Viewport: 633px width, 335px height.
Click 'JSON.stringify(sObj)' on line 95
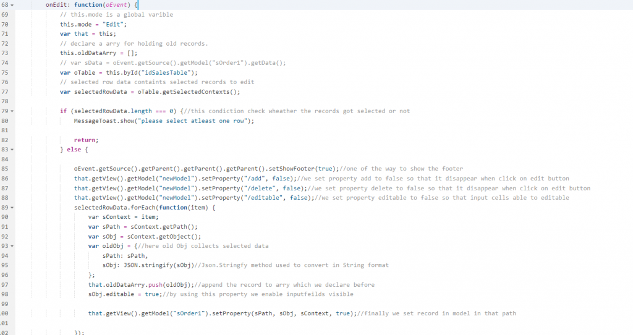click(x=159, y=265)
